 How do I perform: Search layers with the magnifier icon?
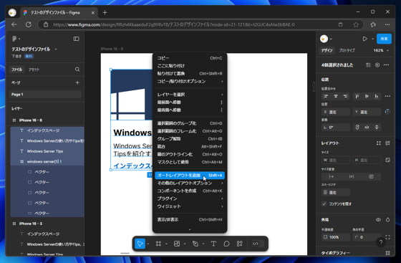point(77,70)
